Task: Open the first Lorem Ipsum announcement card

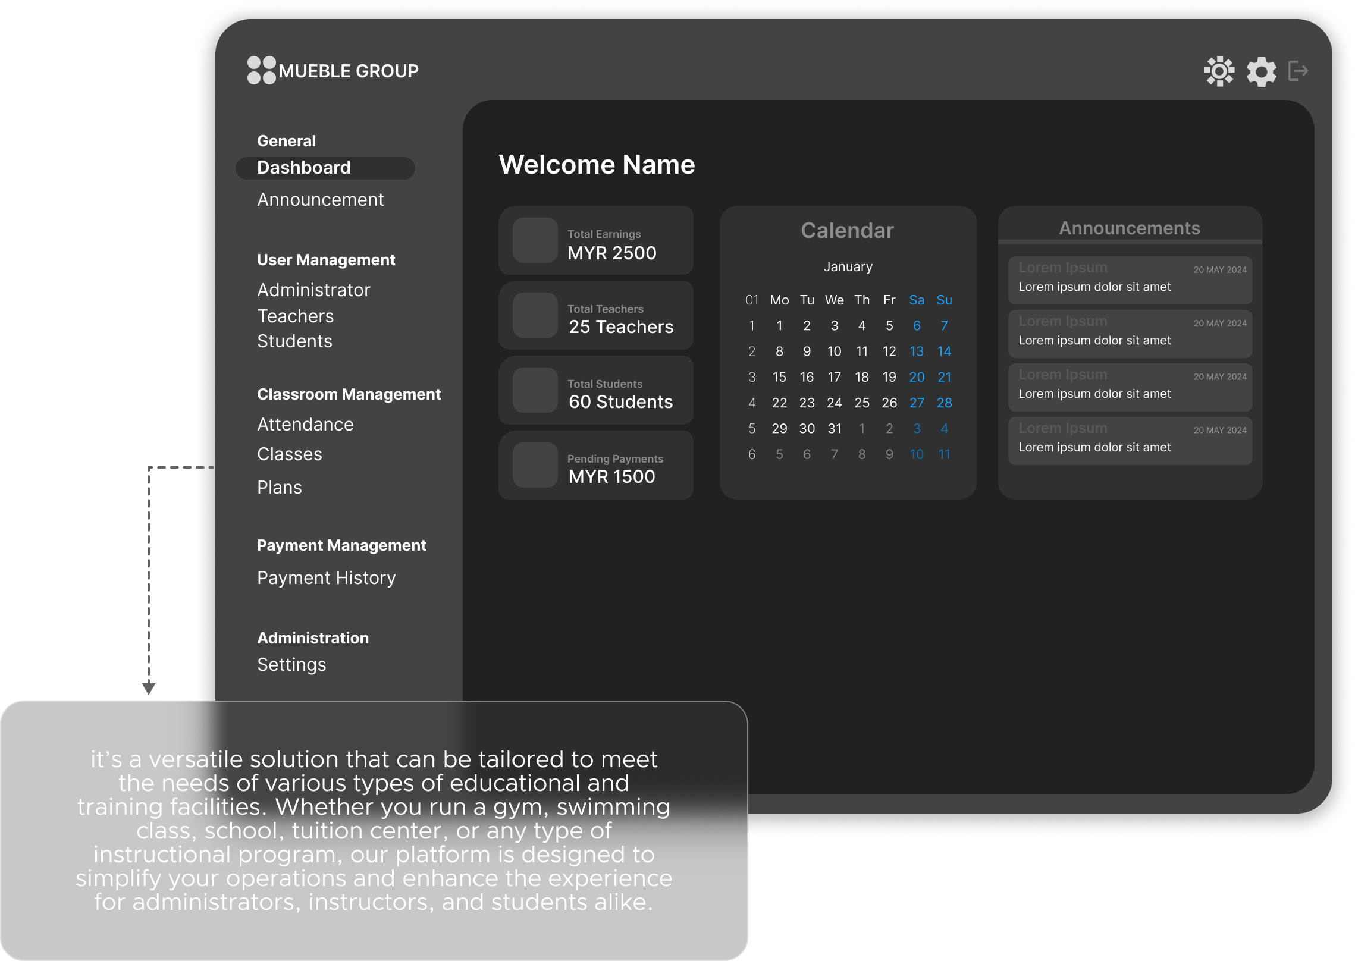Action: (1130, 280)
